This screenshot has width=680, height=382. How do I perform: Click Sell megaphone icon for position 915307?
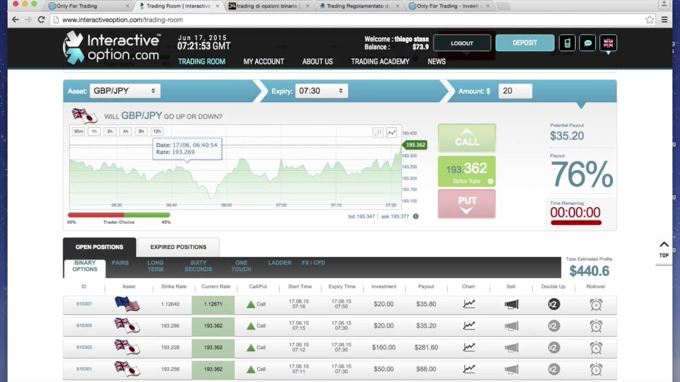[511, 304]
